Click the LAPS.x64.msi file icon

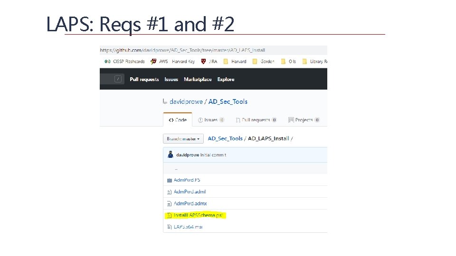coord(169,227)
